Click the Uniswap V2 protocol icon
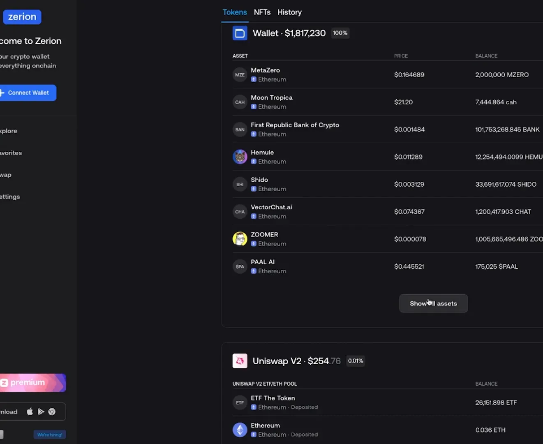Viewport: 543px width, 444px height. click(240, 361)
